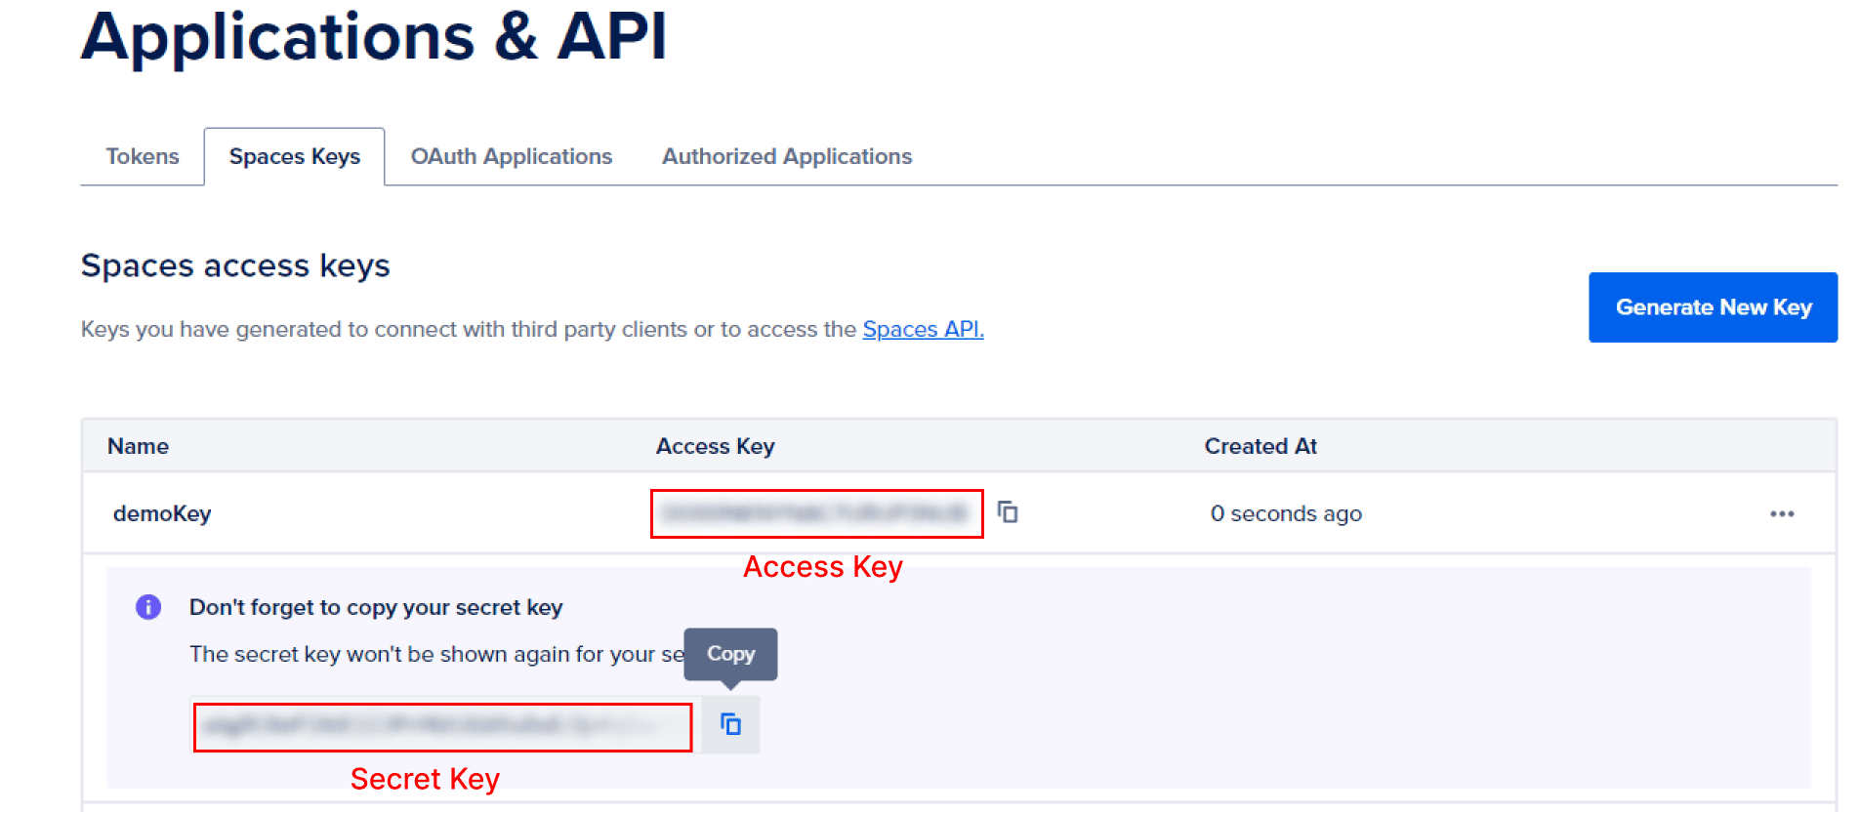This screenshot has width=1860, height=813.
Task: Click the Applications & API page title
Action: pyautogui.click(x=374, y=37)
